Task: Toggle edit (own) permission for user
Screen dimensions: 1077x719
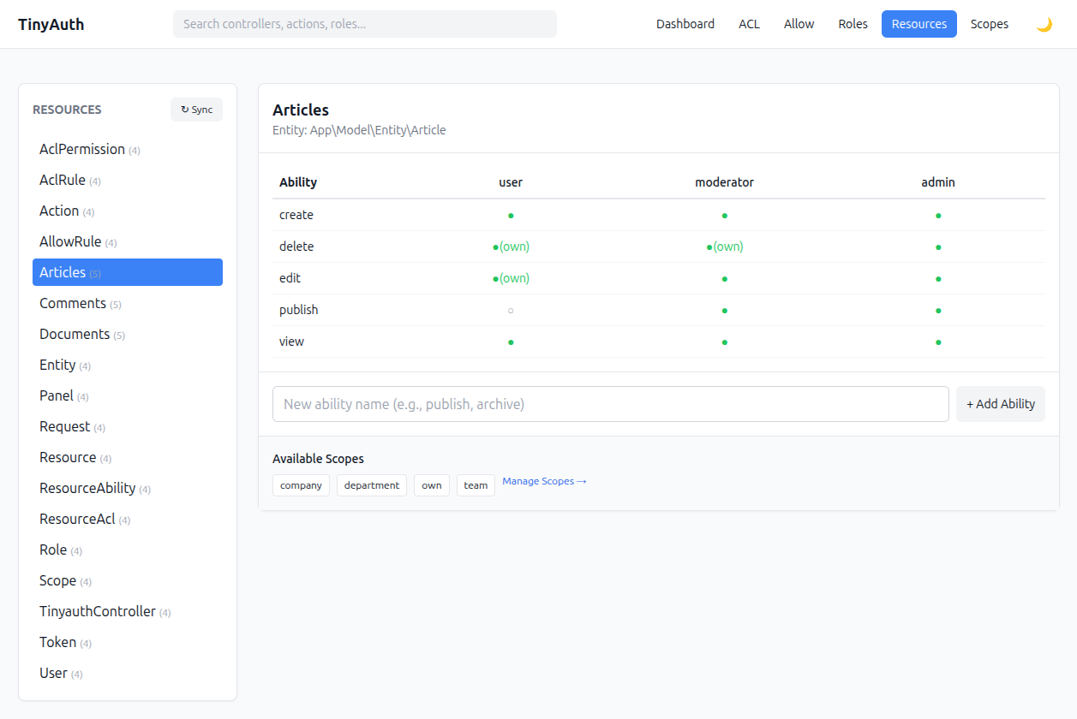Action: [511, 278]
